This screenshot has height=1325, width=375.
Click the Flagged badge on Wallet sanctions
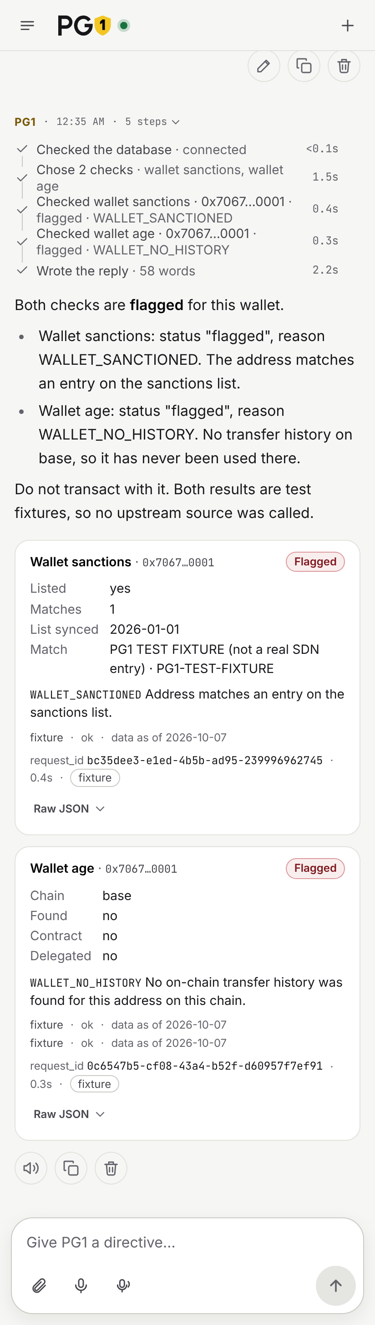click(x=315, y=562)
